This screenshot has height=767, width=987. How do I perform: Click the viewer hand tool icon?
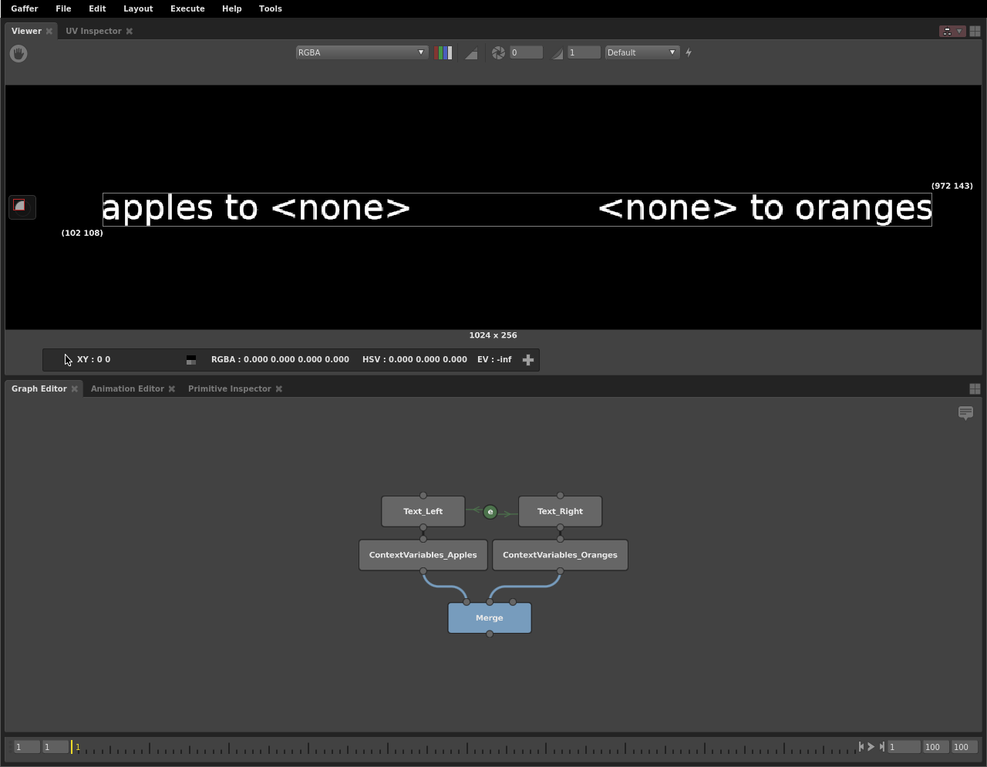[x=19, y=53]
